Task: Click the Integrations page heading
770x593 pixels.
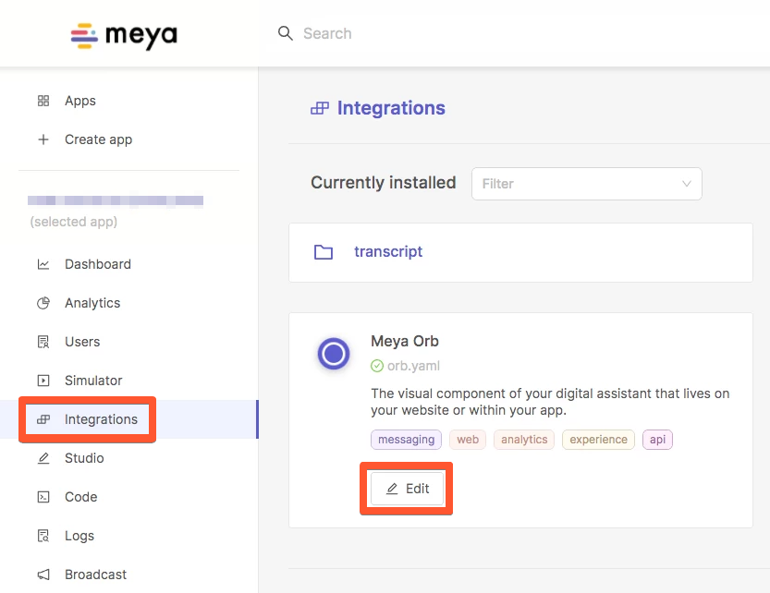Action: tap(391, 108)
